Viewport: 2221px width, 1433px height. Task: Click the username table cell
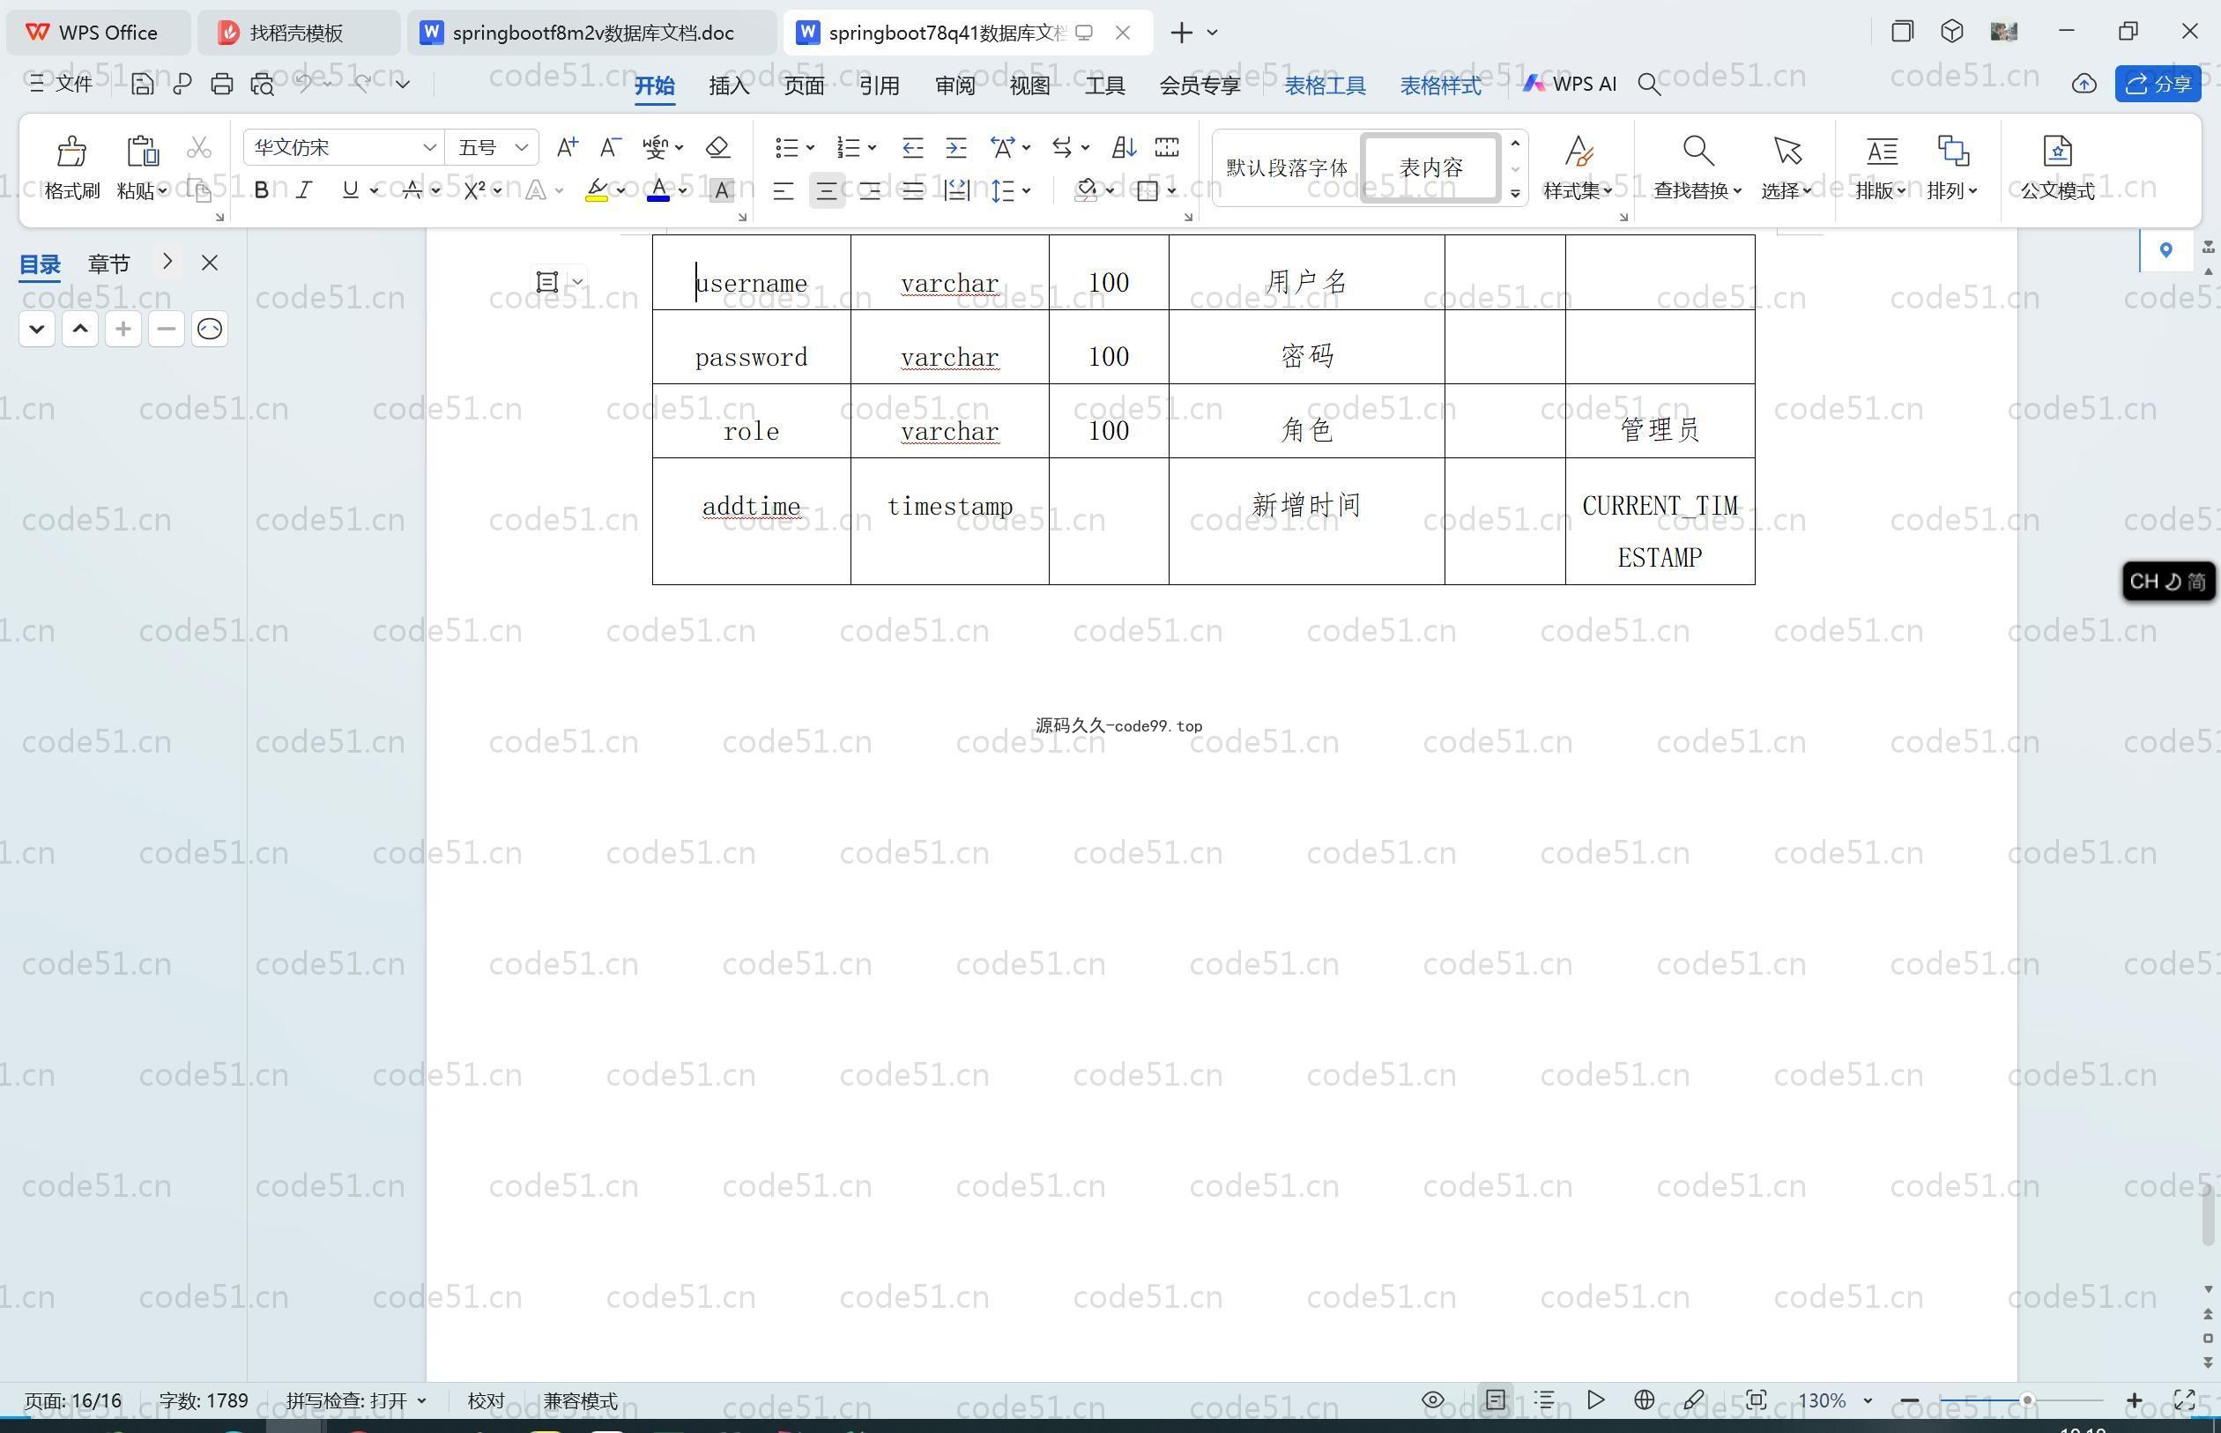pyautogui.click(x=751, y=272)
